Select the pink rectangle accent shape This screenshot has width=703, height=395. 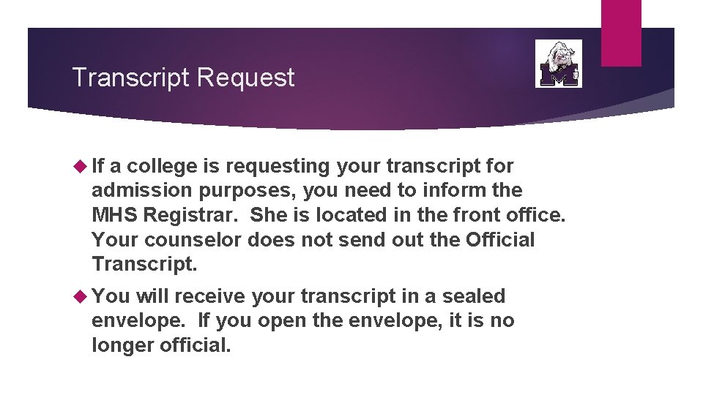tap(620, 32)
